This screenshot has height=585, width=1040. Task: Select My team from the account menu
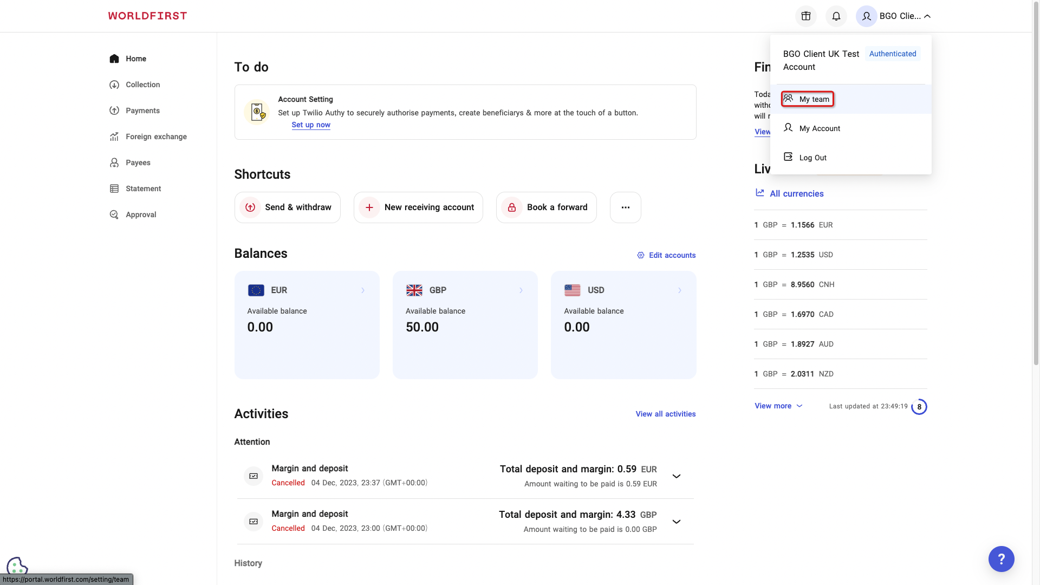(x=807, y=99)
